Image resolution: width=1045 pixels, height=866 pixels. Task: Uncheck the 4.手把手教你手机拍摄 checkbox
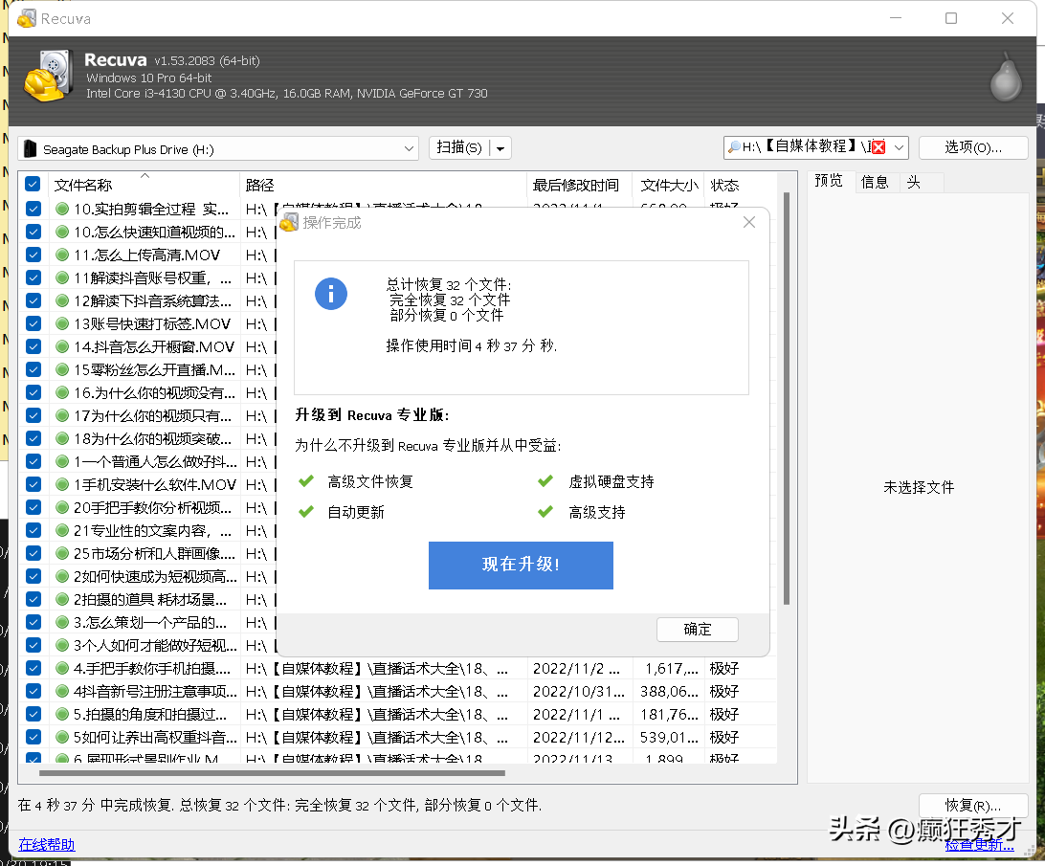coord(33,668)
